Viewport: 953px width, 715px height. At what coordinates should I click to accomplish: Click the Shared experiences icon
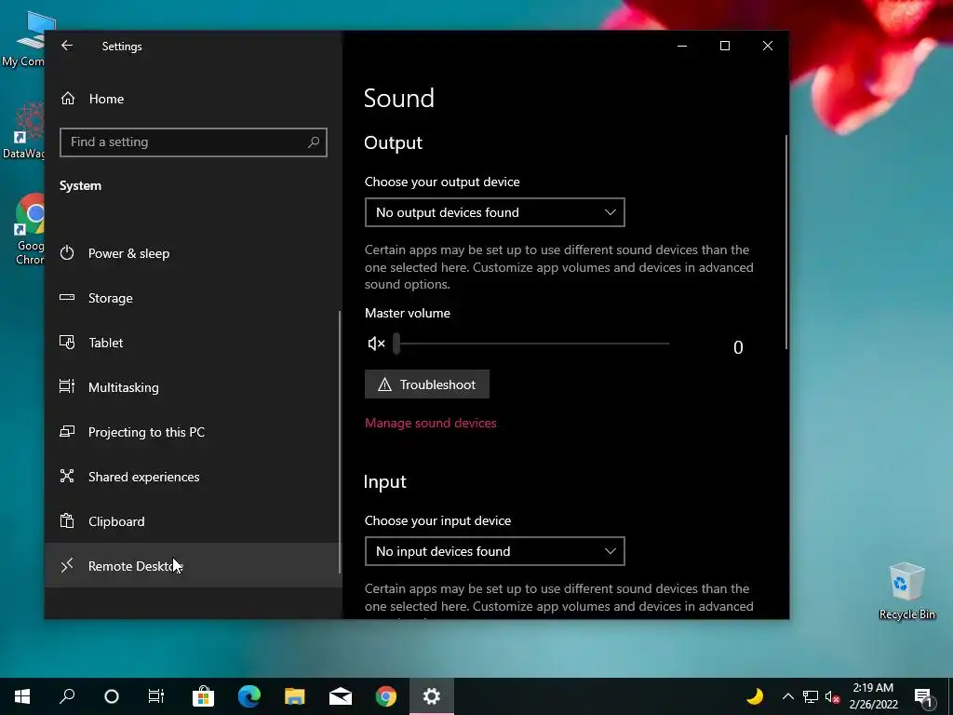(67, 476)
